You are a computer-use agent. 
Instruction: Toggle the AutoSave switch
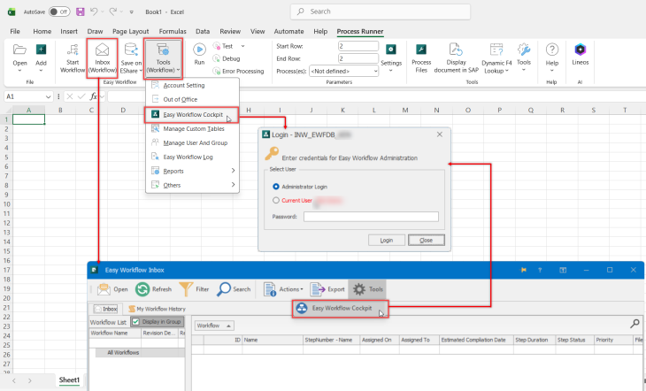59,12
